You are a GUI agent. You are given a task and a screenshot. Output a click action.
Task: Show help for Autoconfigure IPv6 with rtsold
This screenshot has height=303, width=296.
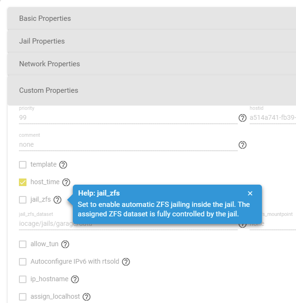coord(126,262)
